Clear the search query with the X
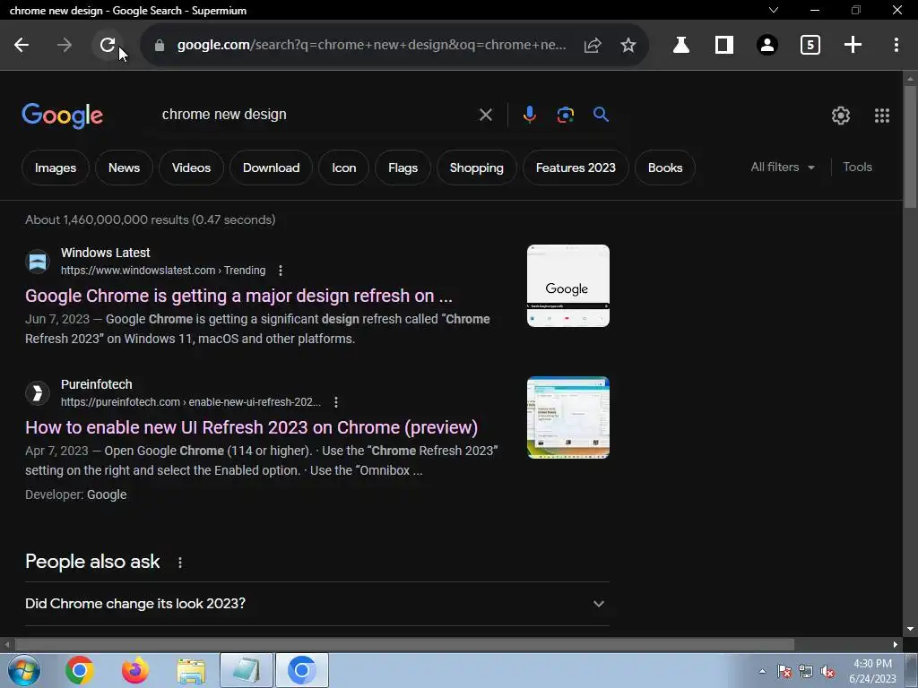 coord(485,115)
